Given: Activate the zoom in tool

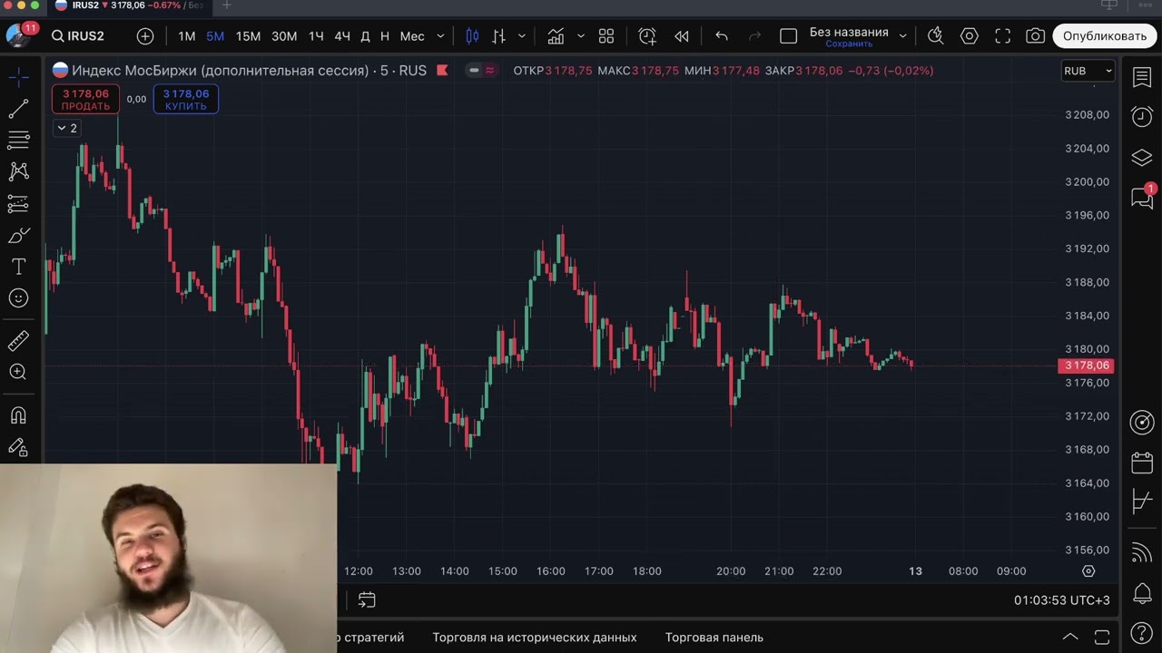Looking at the screenshot, I should (18, 372).
